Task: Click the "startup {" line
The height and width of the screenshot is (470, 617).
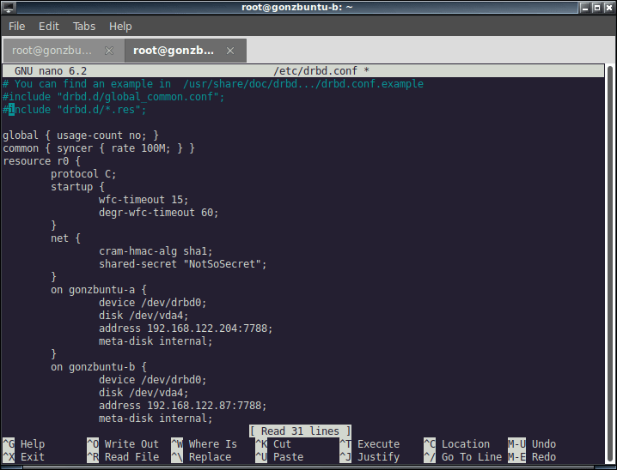Action: (x=77, y=187)
